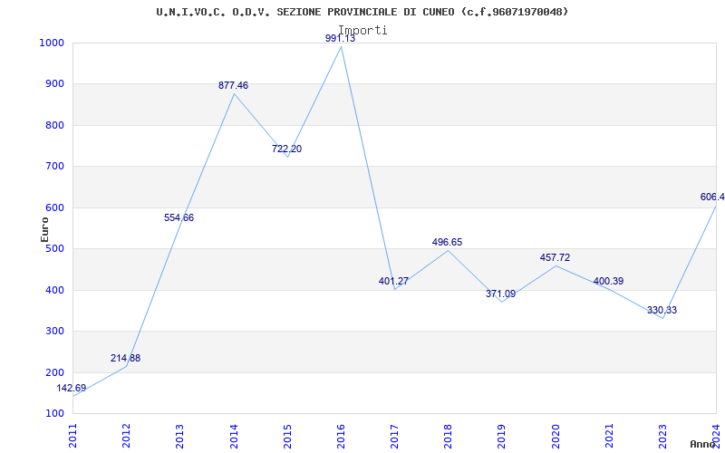Select the 2011 year label
Screen dimensions: 725x453
tap(73, 437)
